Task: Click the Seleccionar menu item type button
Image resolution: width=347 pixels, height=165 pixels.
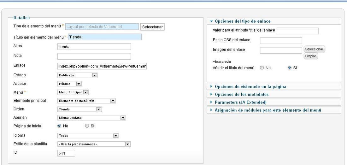Action: click(x=152, y=27)
